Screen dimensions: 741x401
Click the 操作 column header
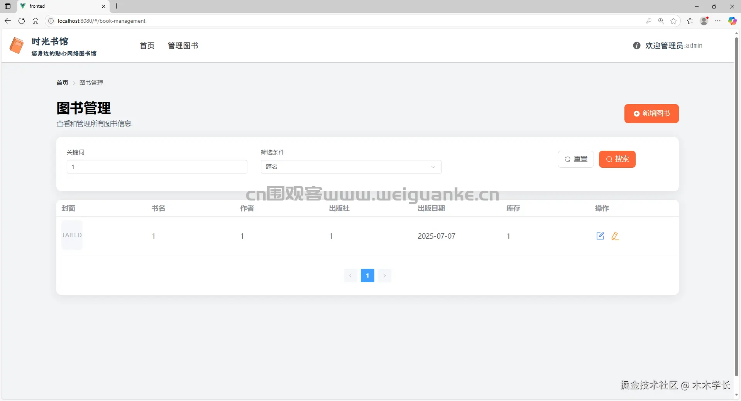(x=602, y=208)
